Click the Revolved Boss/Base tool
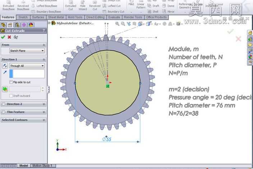 (23, 5)
